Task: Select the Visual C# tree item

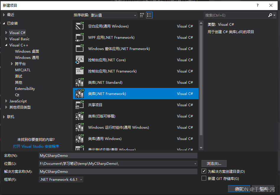Action: click(17, 33)
